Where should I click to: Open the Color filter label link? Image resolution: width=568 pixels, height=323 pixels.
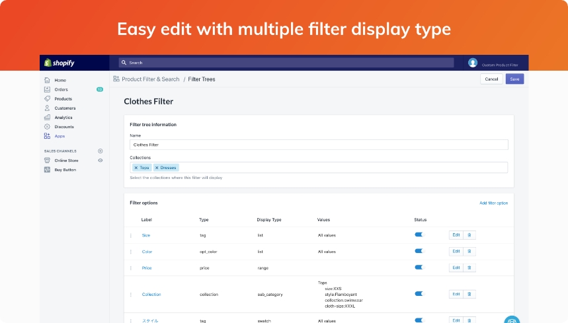[x=147, y=252]
